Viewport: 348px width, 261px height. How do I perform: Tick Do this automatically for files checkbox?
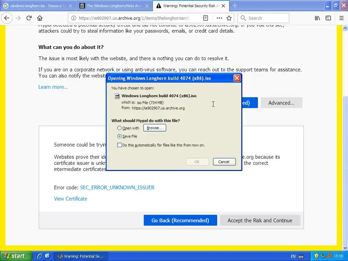[119, 145]
